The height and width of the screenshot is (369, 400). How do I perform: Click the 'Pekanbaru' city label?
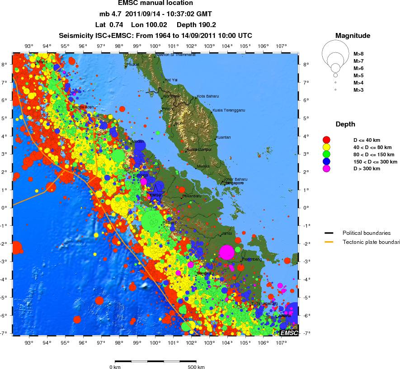coord(192,196)
